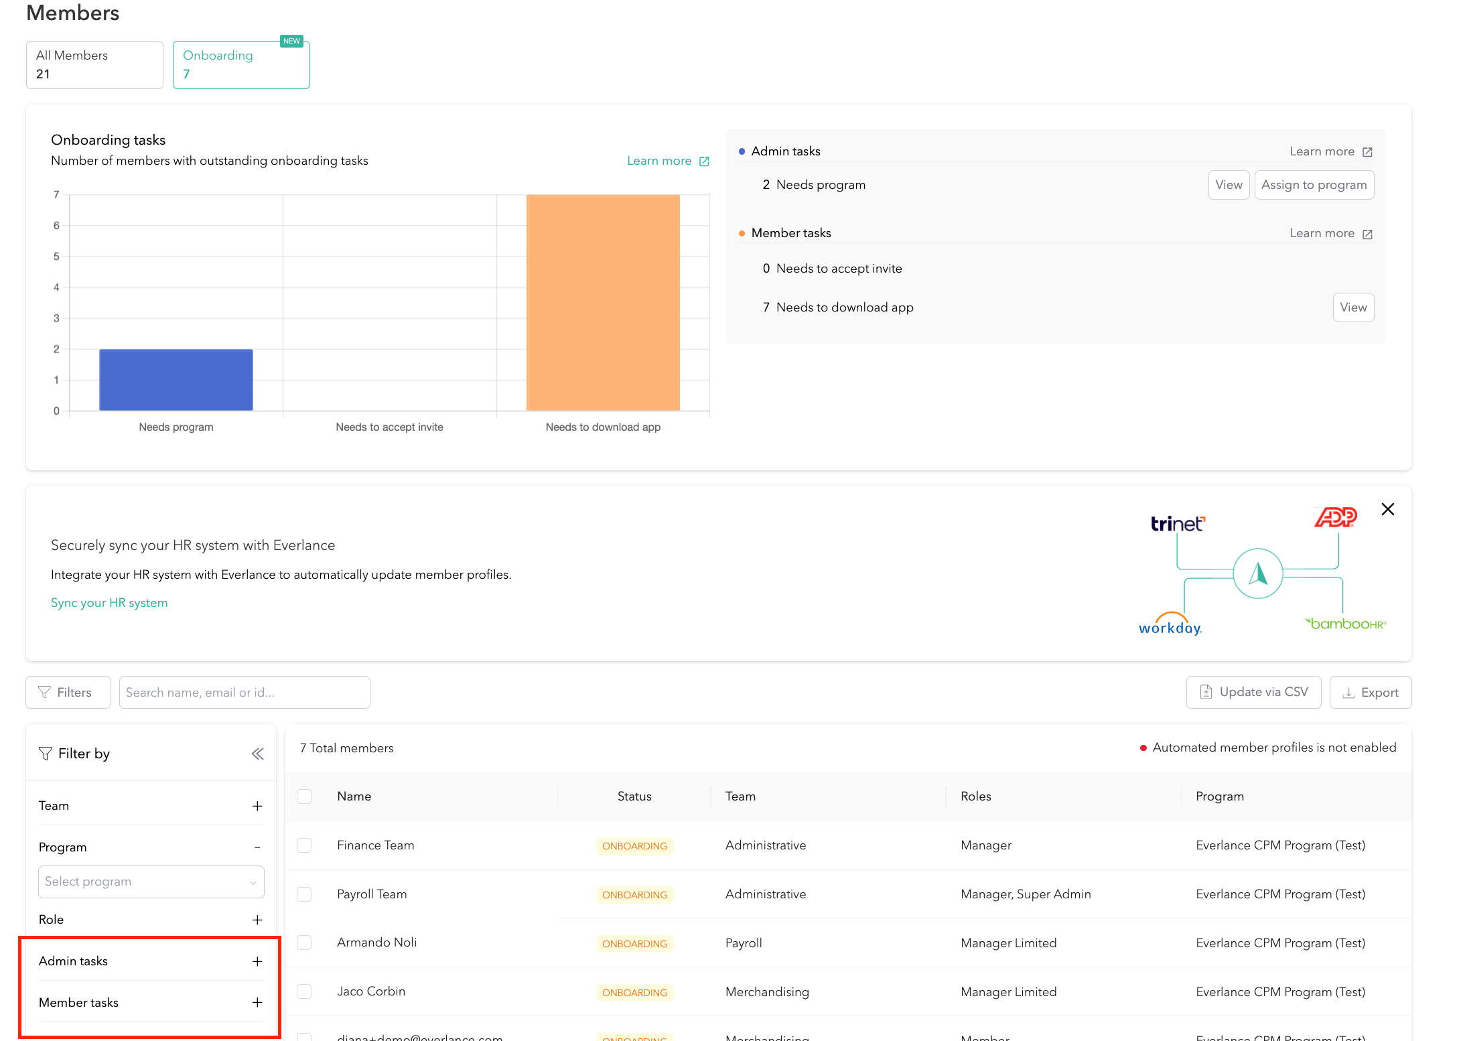This screenshot has height=1041, width=1463.
Task: Click the Sync your HR system link
Action: pyautogui.click(x=109, y=602)
